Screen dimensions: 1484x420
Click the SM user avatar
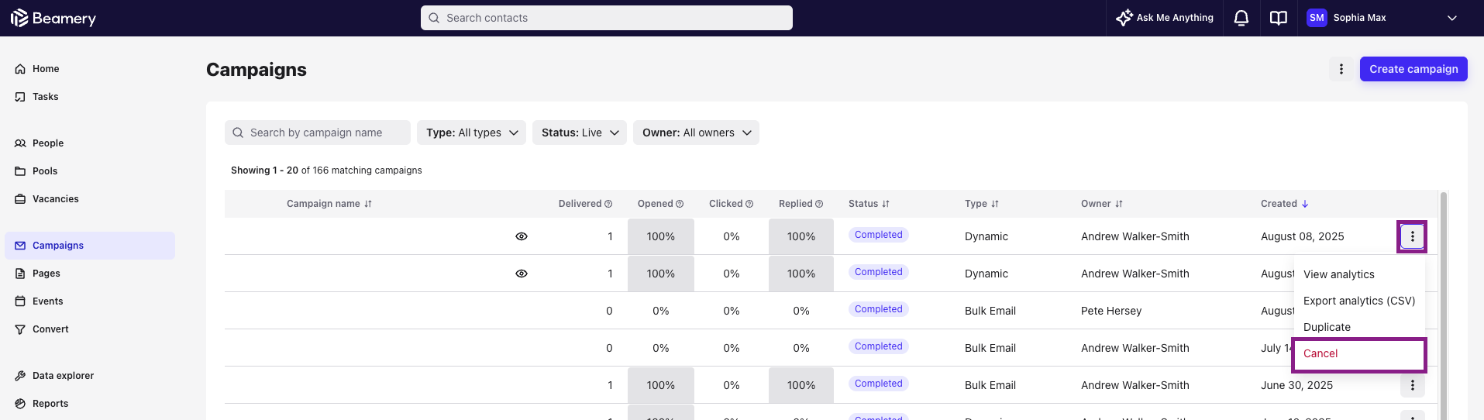(x=1317, y=18)
